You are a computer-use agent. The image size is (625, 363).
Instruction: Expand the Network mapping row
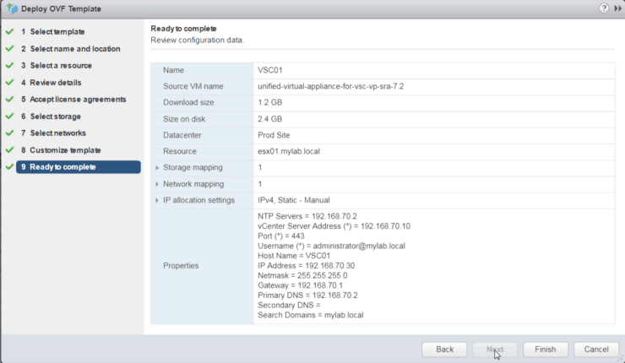point(158,184)
